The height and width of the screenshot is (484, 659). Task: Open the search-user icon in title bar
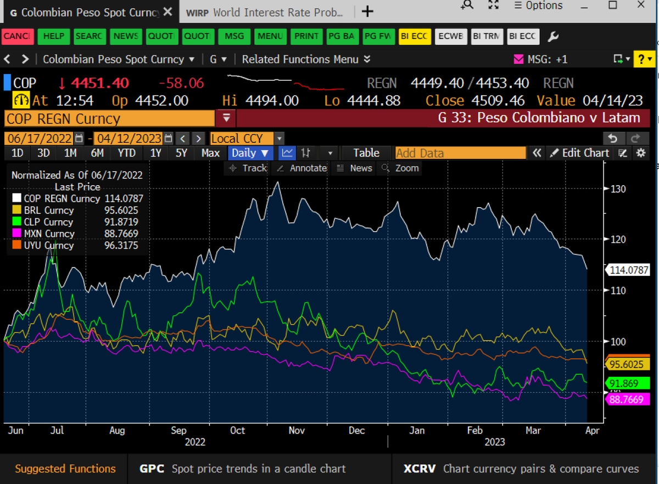(467, 5)
